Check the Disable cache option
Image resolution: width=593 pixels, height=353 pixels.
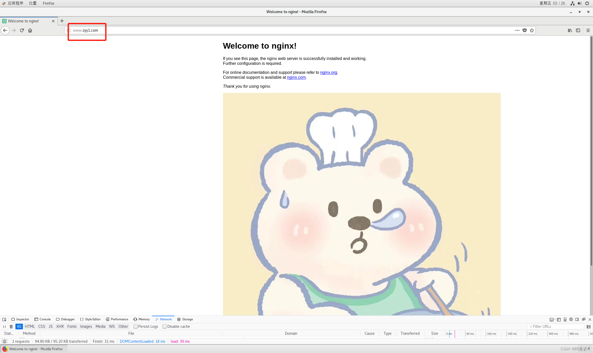coord(165,326)
